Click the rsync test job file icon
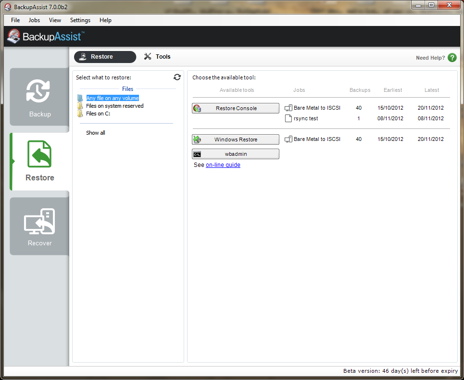This screenshot has width=464, height=380. tap(288, 118)
